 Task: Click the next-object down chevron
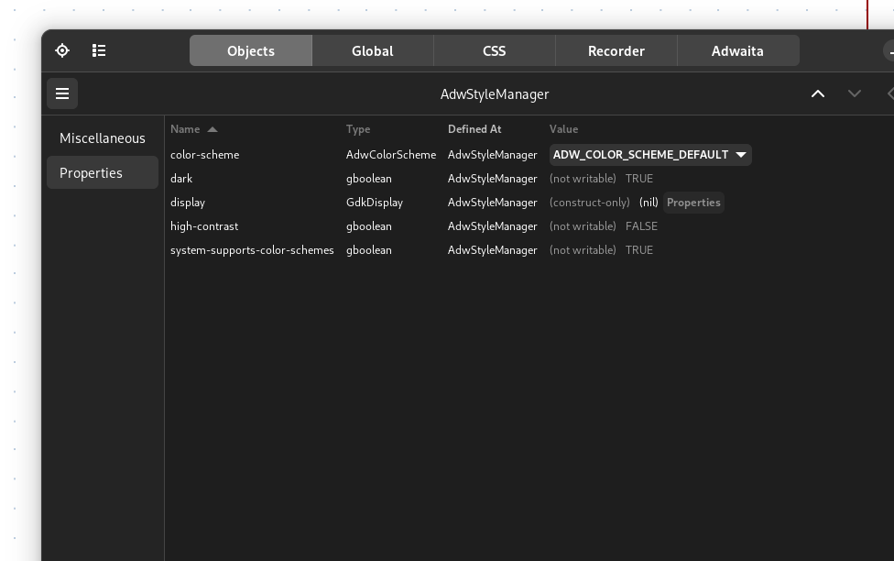point(855,93)
